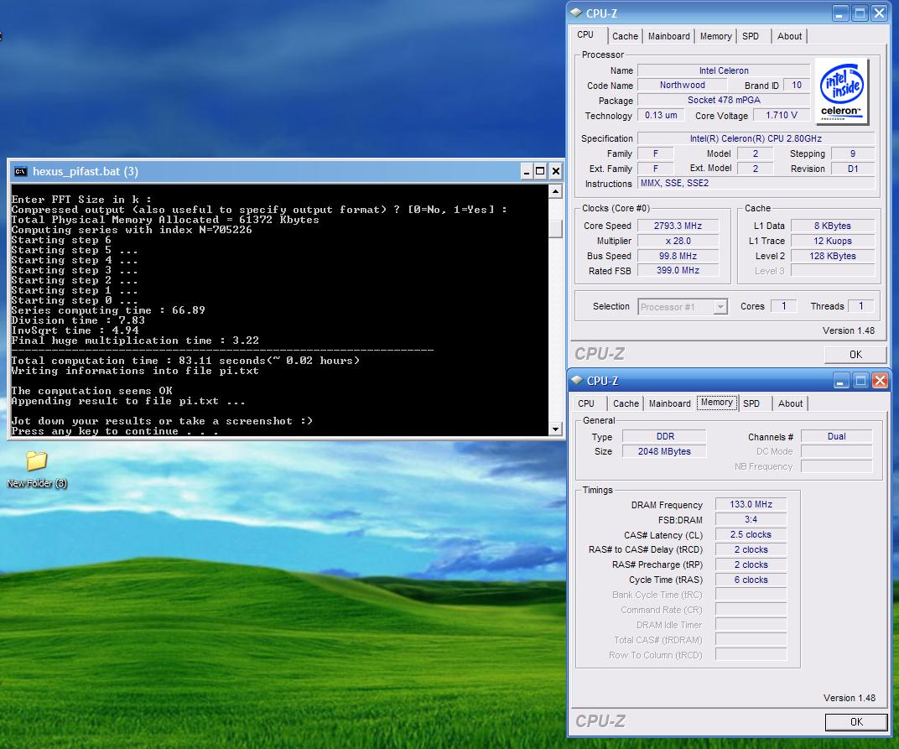
Task: Select CPU tab in upper CPU-Z window
Action: click(585, 34)
